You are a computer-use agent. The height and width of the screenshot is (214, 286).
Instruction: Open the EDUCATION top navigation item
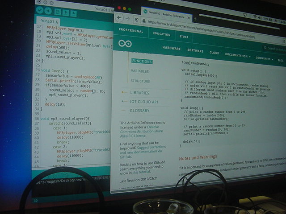tap(162, 34)
